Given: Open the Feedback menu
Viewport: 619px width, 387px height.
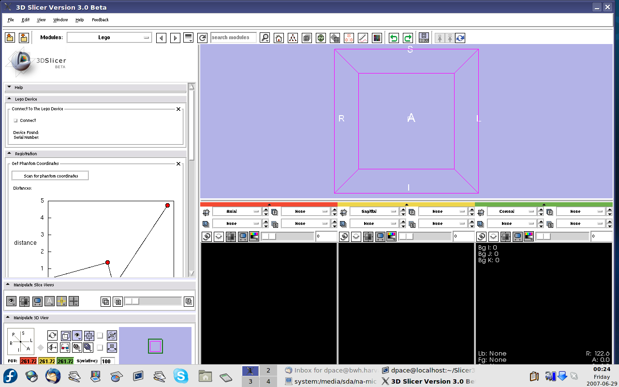Looking at the screenshot, I should pos(100,20).
